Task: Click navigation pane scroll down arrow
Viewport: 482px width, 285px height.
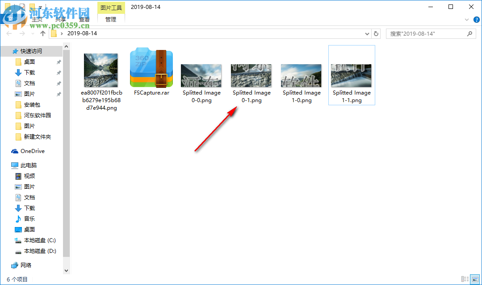Action: tap(66, 271)
